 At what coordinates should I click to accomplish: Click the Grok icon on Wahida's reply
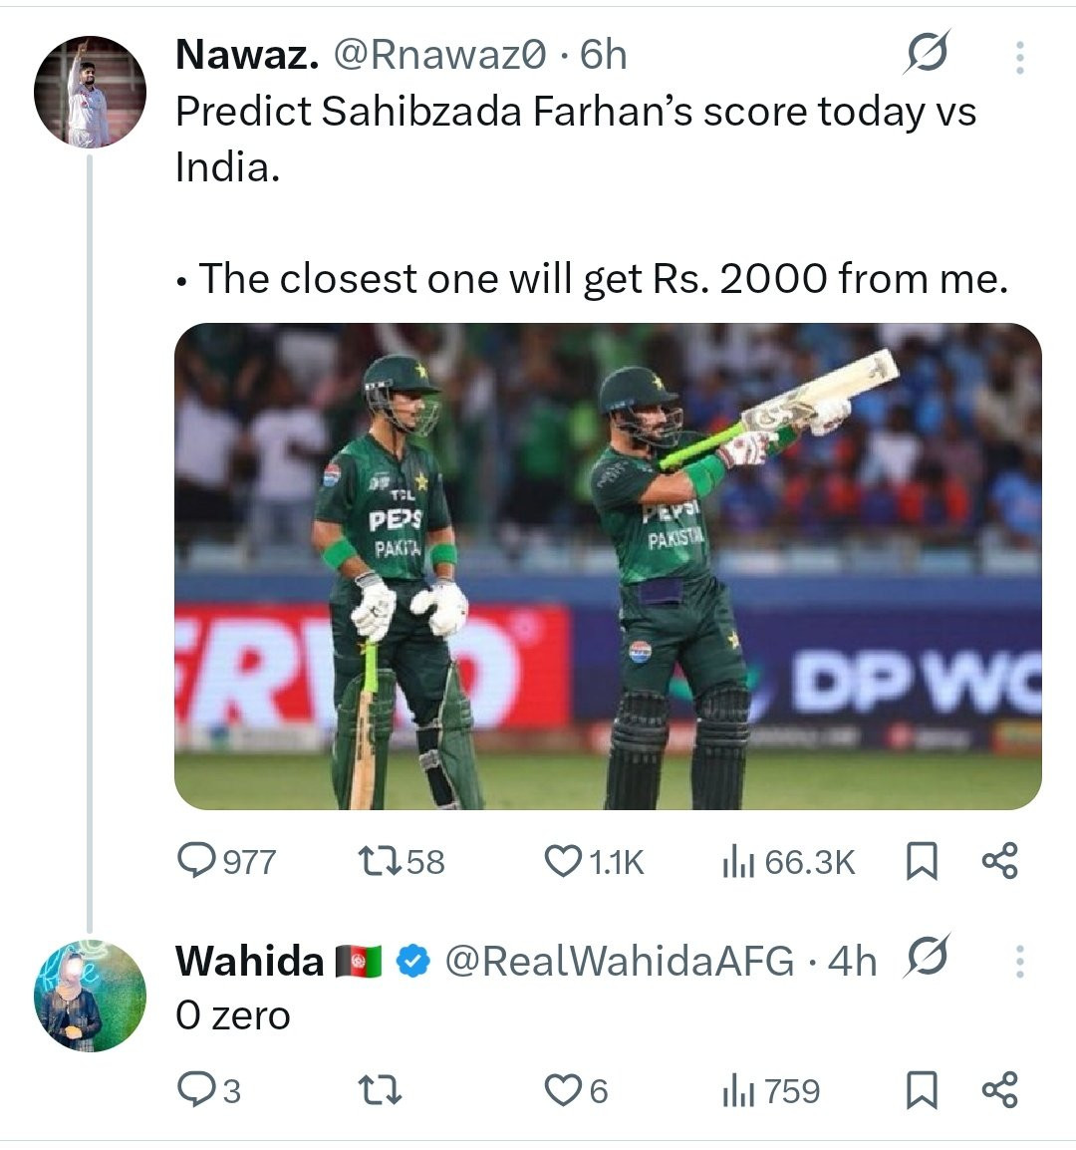[x=927, y=959]
